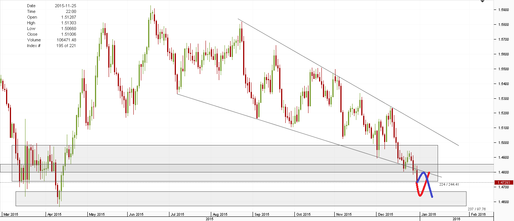
Task: Click the Dec 2015 time axis label
Action: pos(386,214)
